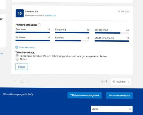Click the Komfort rating bar
Screen dimensions: 143x115
pyautogui.click(x=72, y=41)
